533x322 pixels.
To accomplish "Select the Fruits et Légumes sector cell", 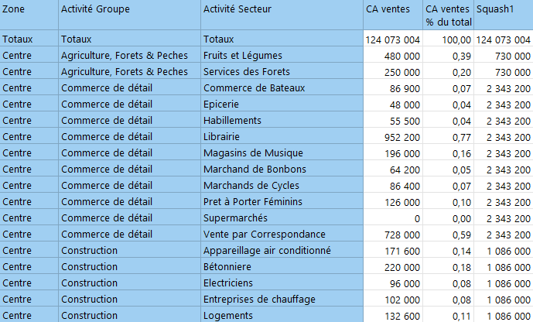I will point(282,56).
